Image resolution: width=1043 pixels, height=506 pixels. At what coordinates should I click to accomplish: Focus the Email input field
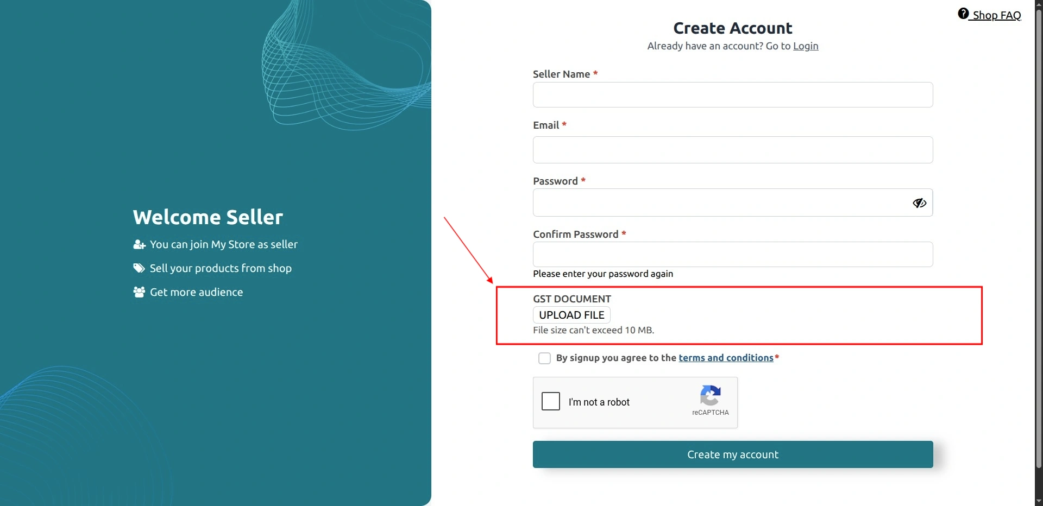click(733, 150)
